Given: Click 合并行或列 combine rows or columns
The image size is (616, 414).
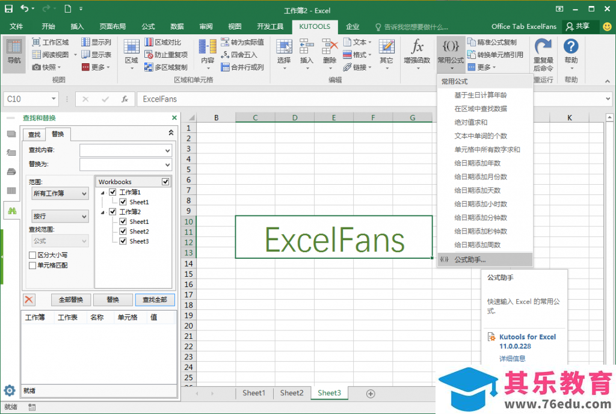Looking at the screenshot, I should [x=242, y=67].
